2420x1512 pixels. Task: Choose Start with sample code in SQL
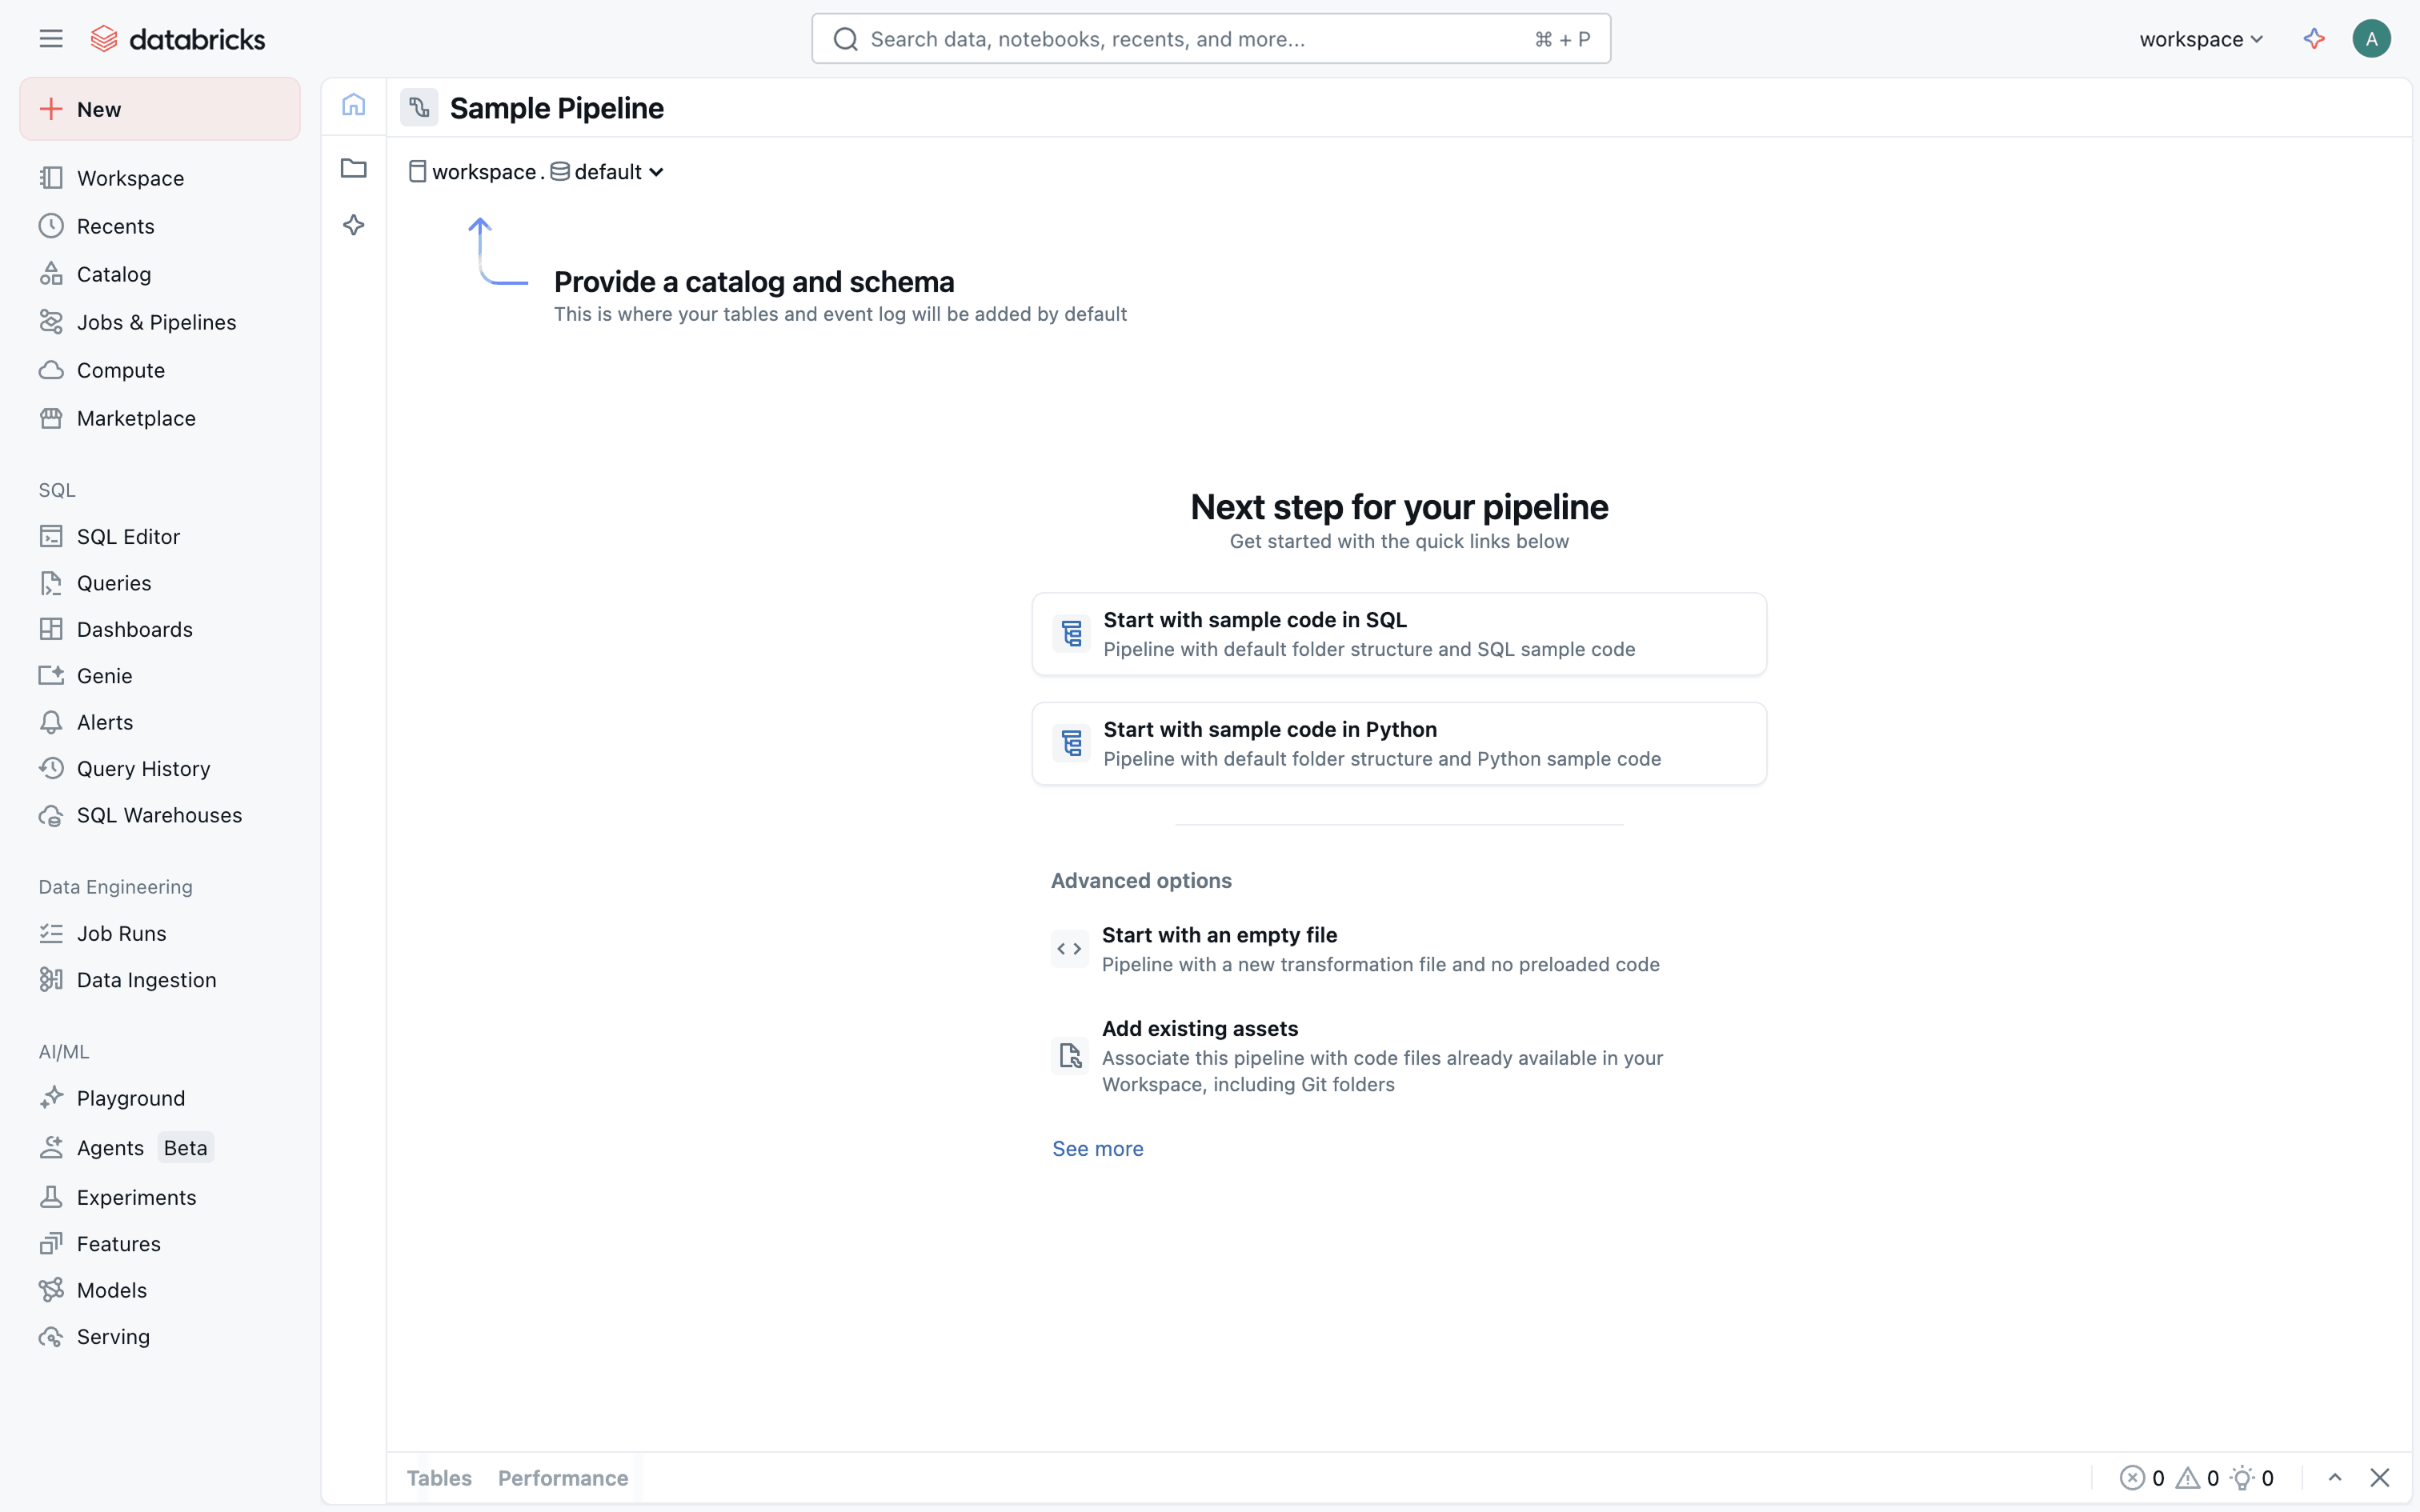point(1398,634)
